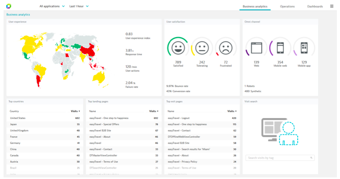
Task: Select the France country row
Action: tap(45, 137)
